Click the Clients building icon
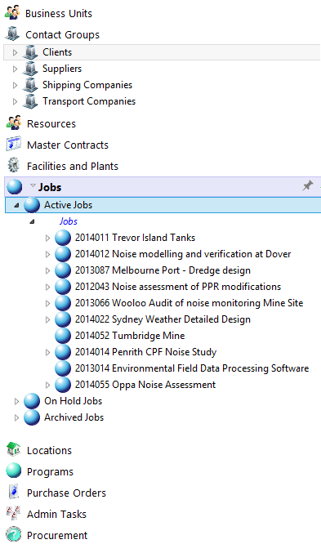This screenshot has height=553, width=321. point(30,52)
